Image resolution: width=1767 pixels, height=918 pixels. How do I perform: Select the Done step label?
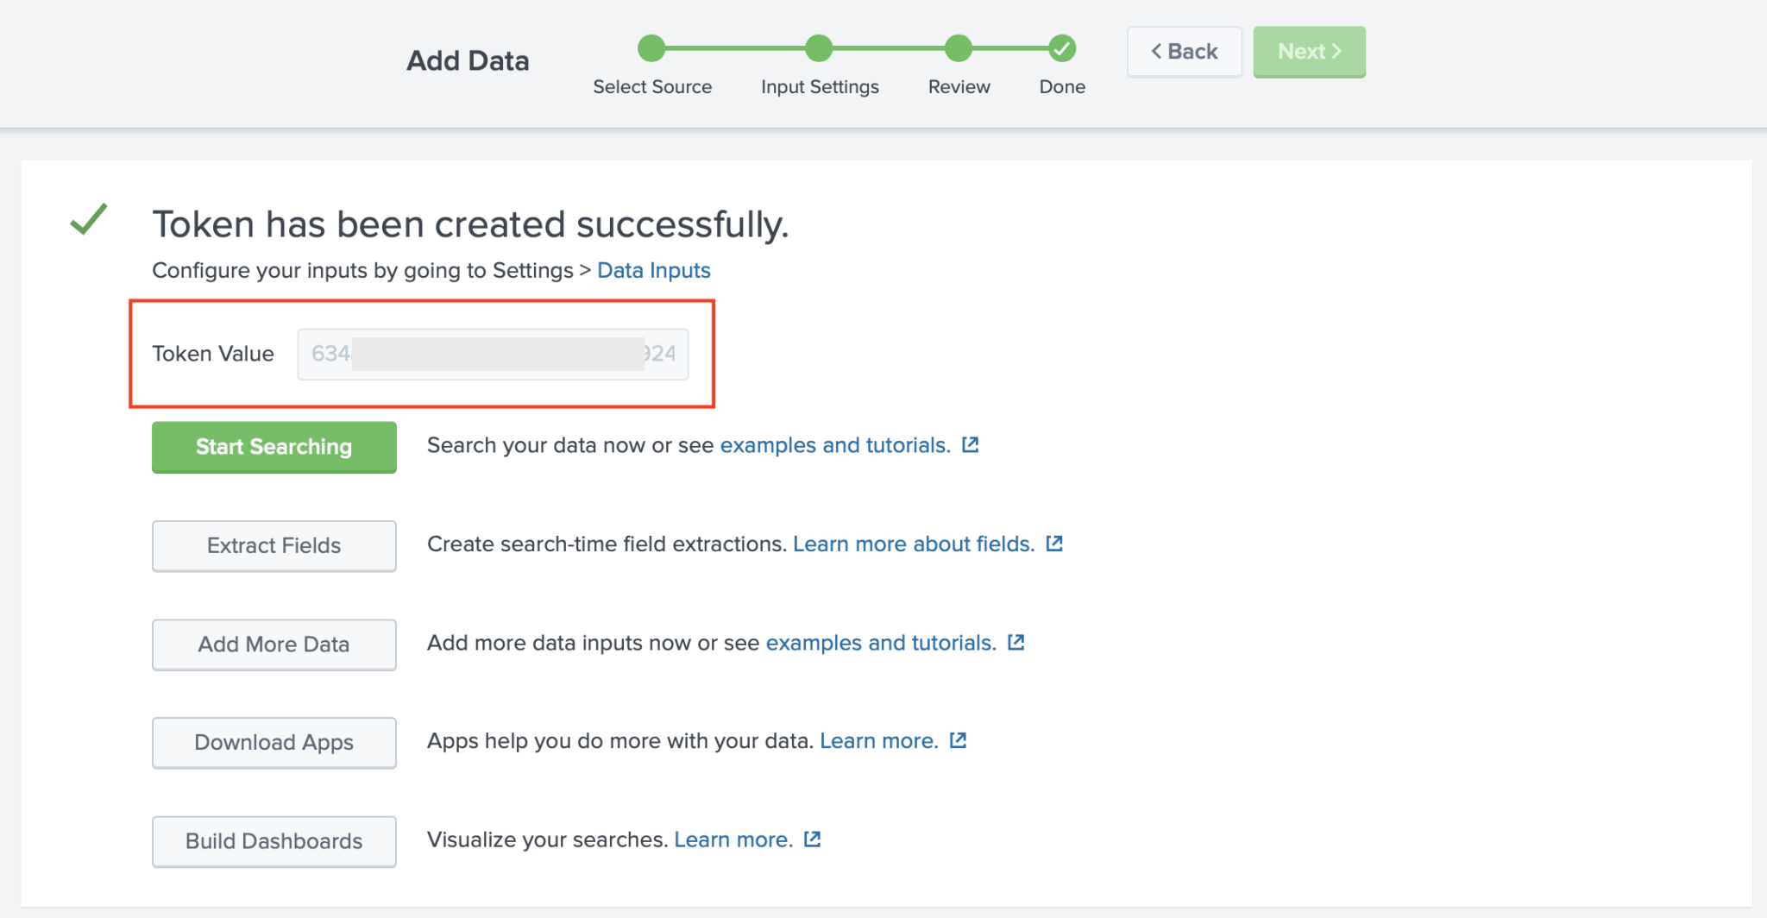1061,86
